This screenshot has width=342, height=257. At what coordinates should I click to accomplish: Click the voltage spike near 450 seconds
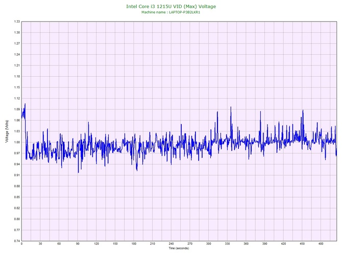[303, 110]
